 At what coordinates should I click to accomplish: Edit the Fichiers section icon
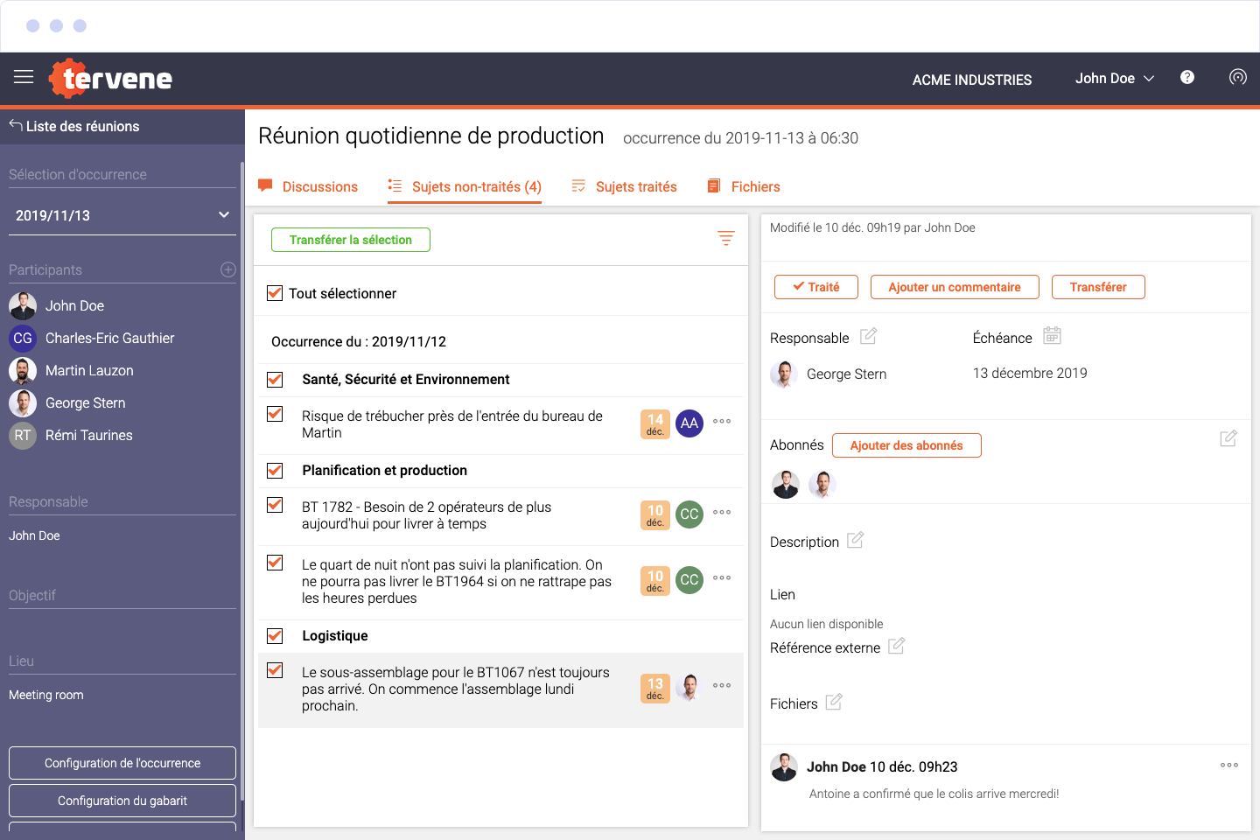click(x=834, y=702)
